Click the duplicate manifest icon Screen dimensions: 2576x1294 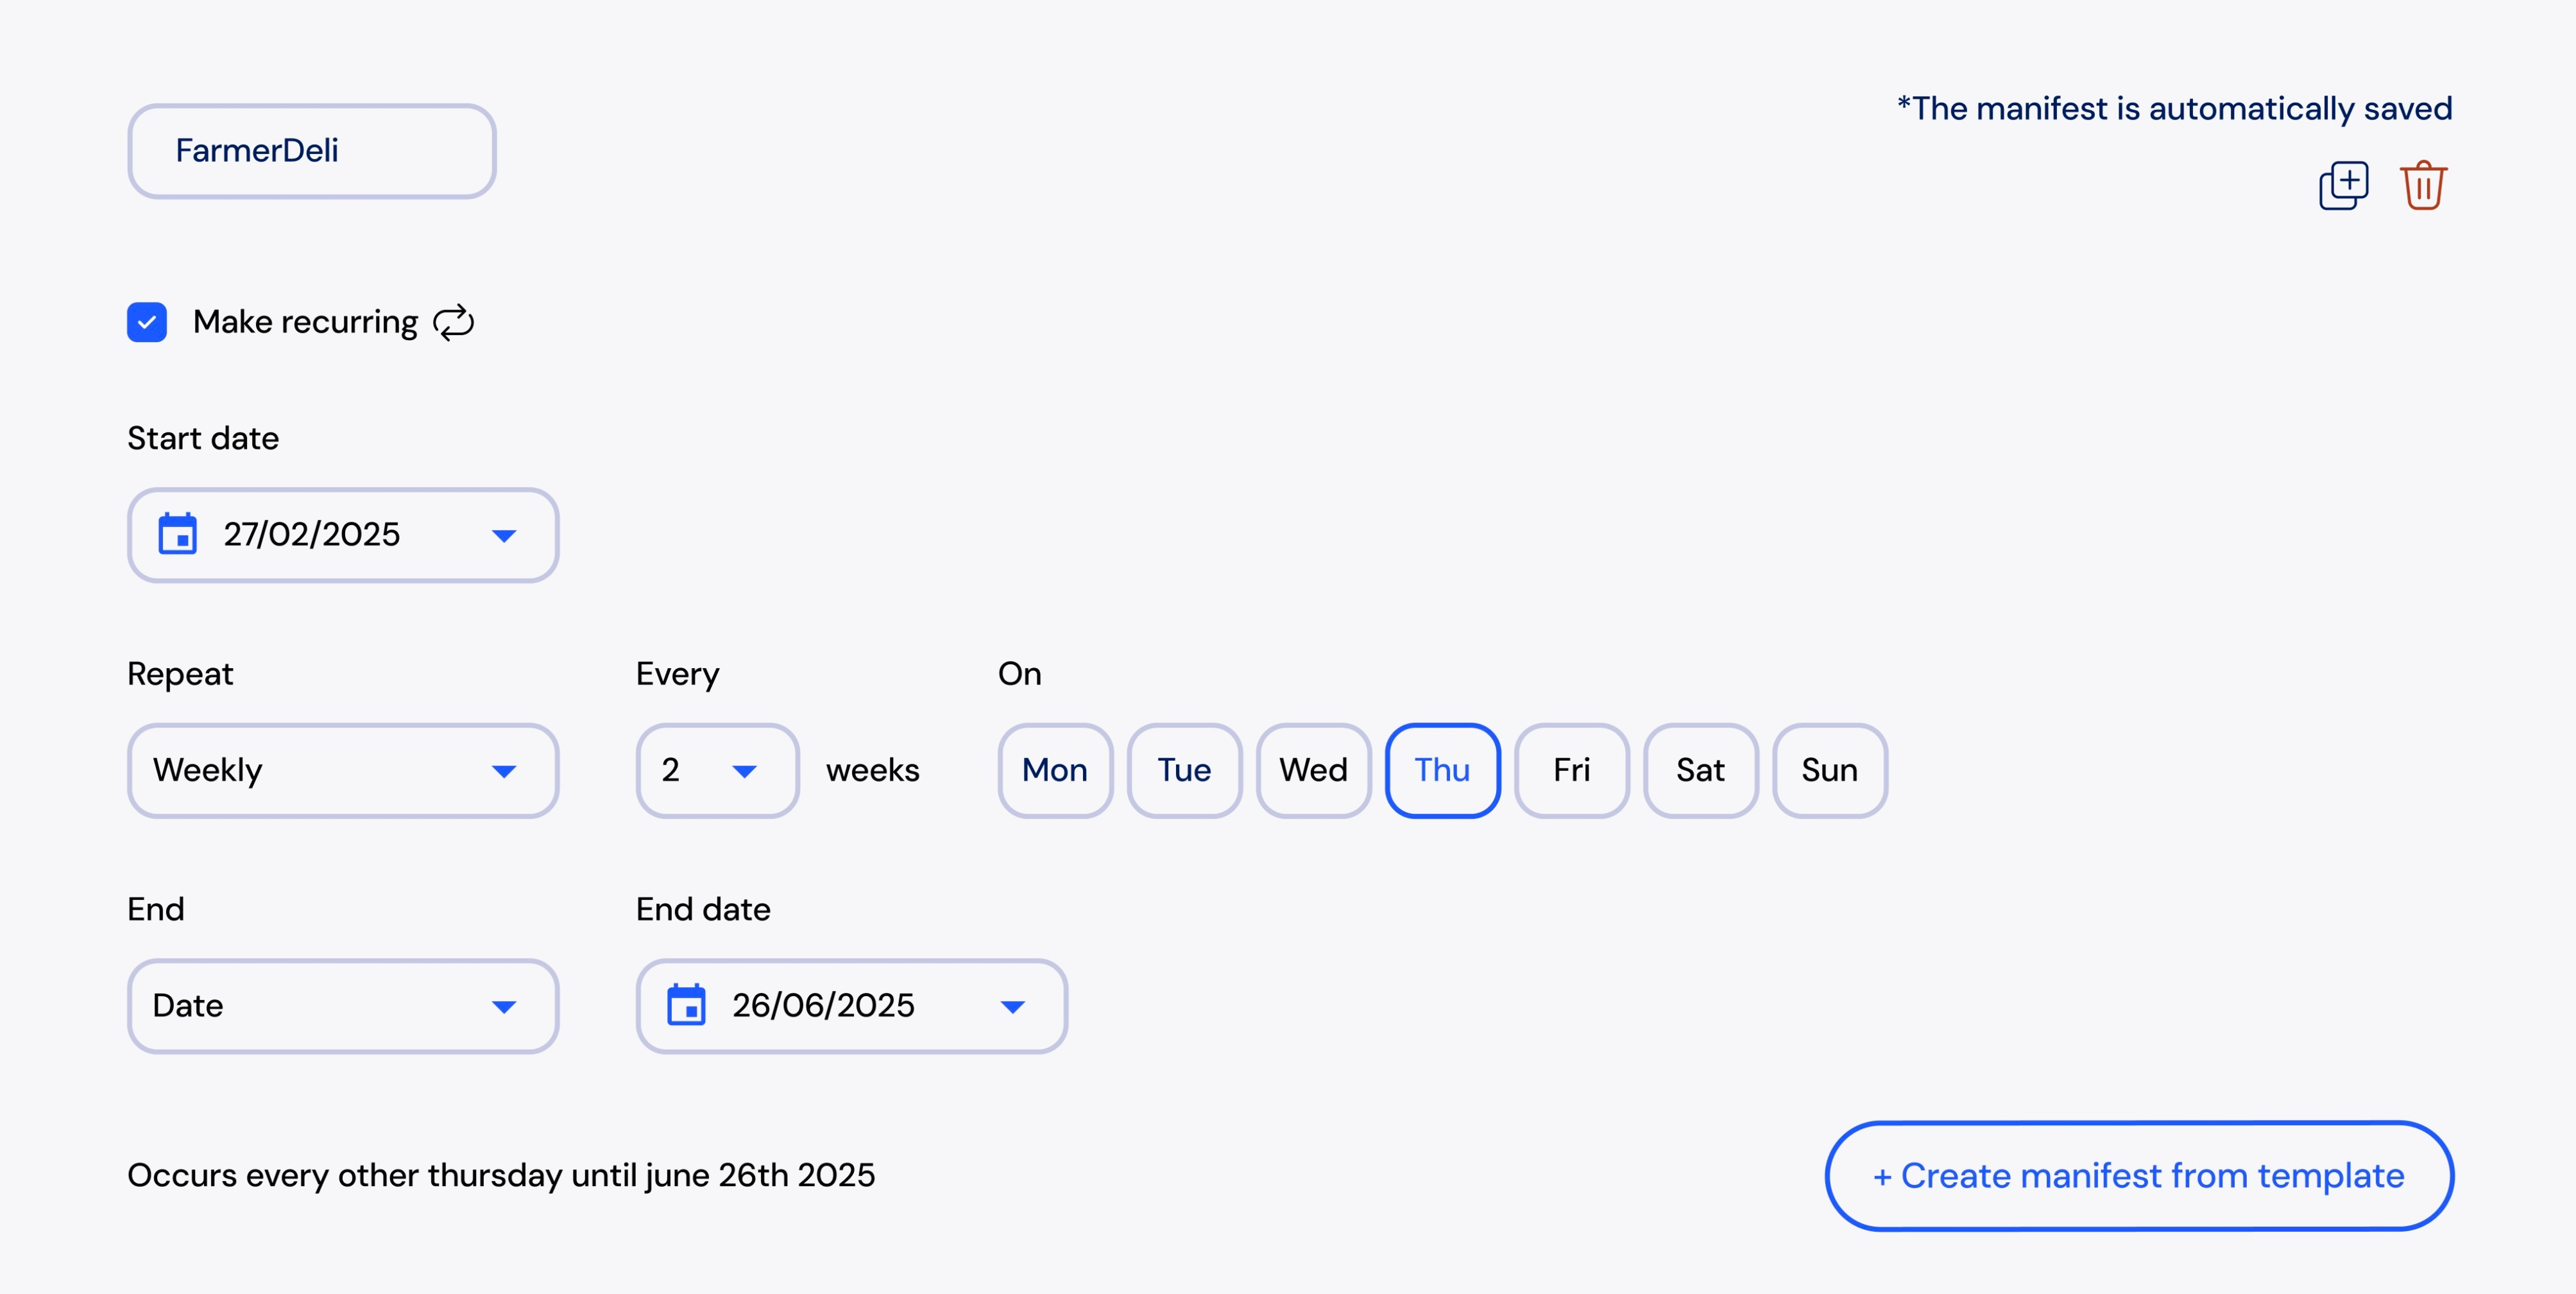pos(2343,185)
